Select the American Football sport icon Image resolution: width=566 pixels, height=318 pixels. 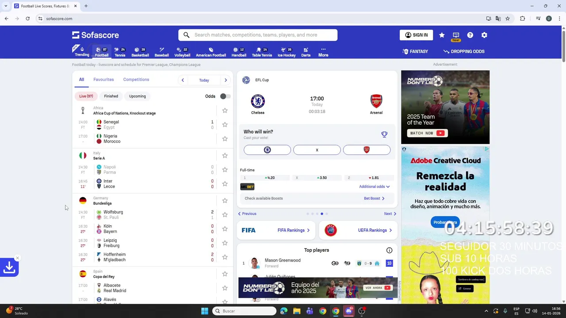[x=211, y=52]
